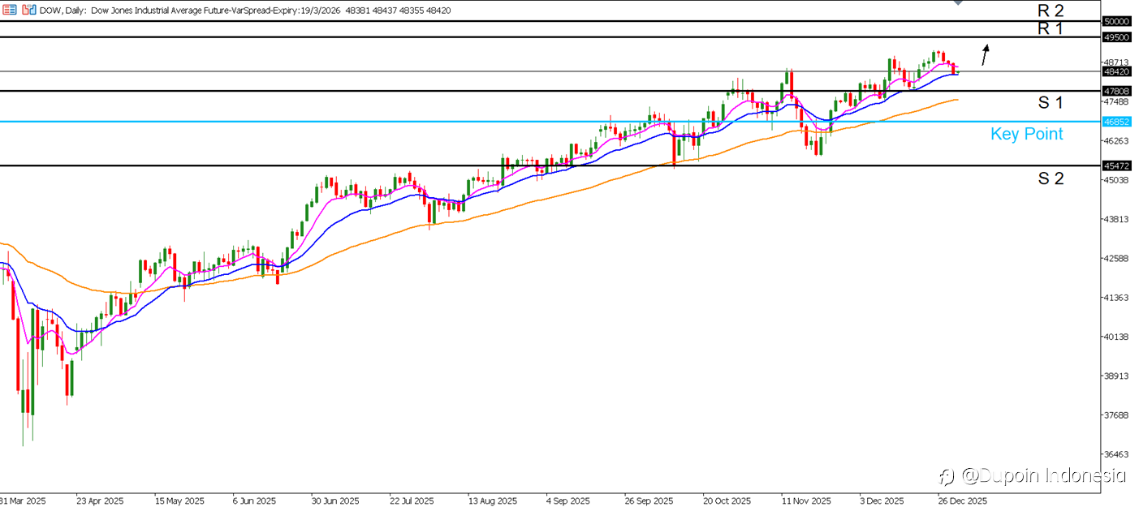Open the Depth of Market icon
Viewport: 1139px width, 507px height.
pyautogui.click(x=28, y=11)
